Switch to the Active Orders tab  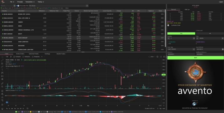pos(20,54)
